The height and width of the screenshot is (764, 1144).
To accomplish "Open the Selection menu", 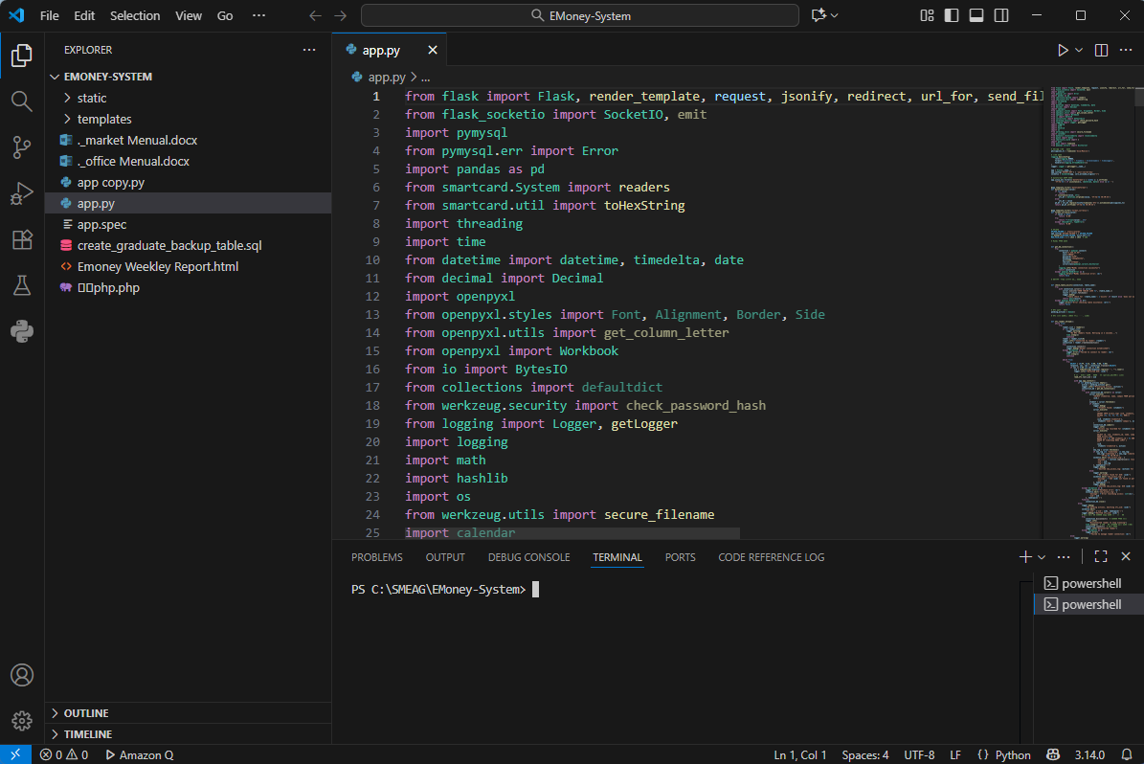I will [135, 15].
